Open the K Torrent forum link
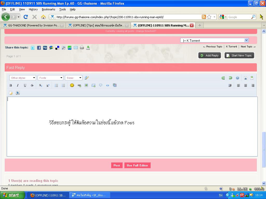Image resolution: width=266 pixels, height=199 pixels. pyautogui.click(x=231, y=47)
